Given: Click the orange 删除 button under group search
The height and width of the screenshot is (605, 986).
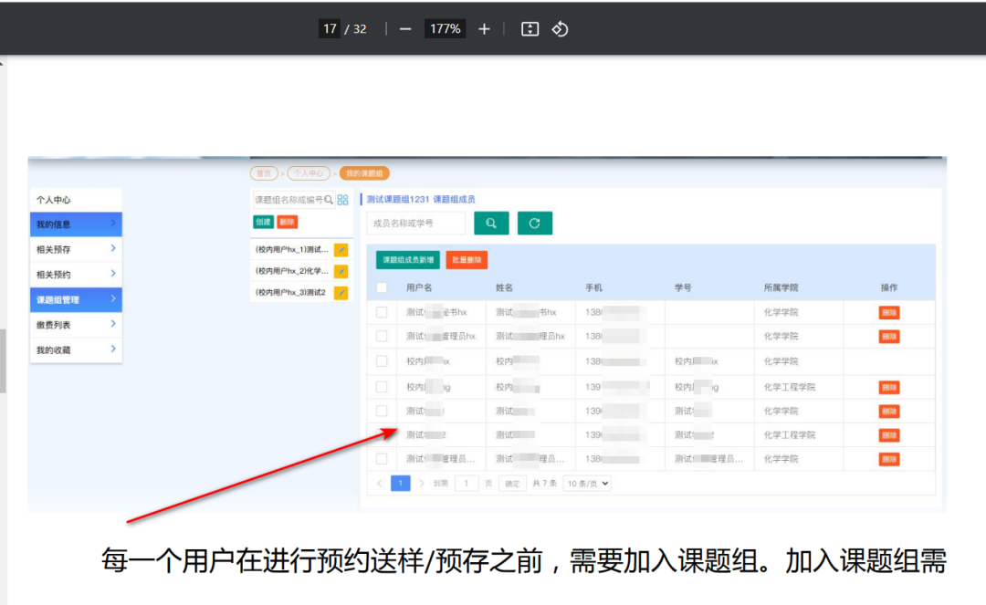Looking at the screenshot, I should pyautogui.click(x=288, y=222).
